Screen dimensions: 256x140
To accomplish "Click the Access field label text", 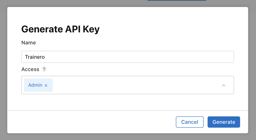I will click(x=30, y=69).
